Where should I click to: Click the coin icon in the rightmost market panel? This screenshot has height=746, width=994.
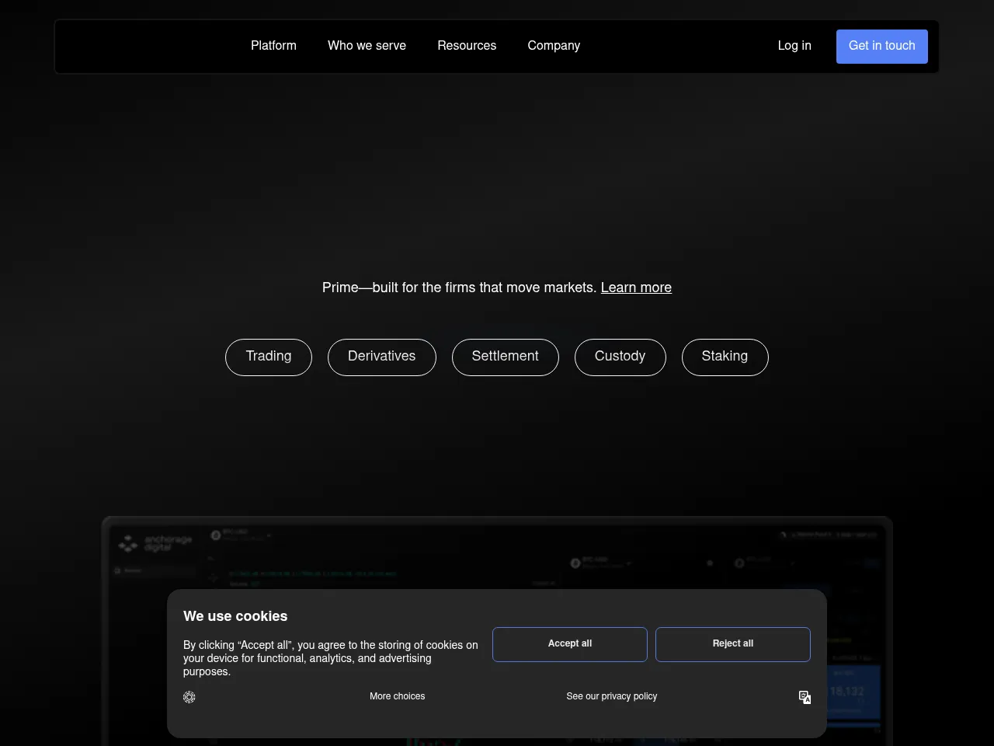(739, 563)
